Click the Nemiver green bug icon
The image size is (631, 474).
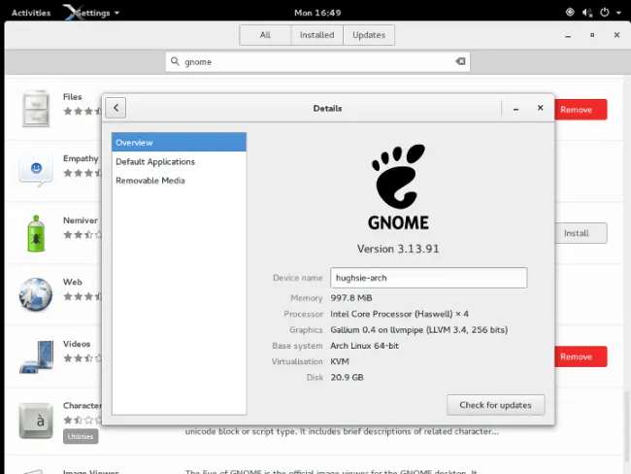36,232
